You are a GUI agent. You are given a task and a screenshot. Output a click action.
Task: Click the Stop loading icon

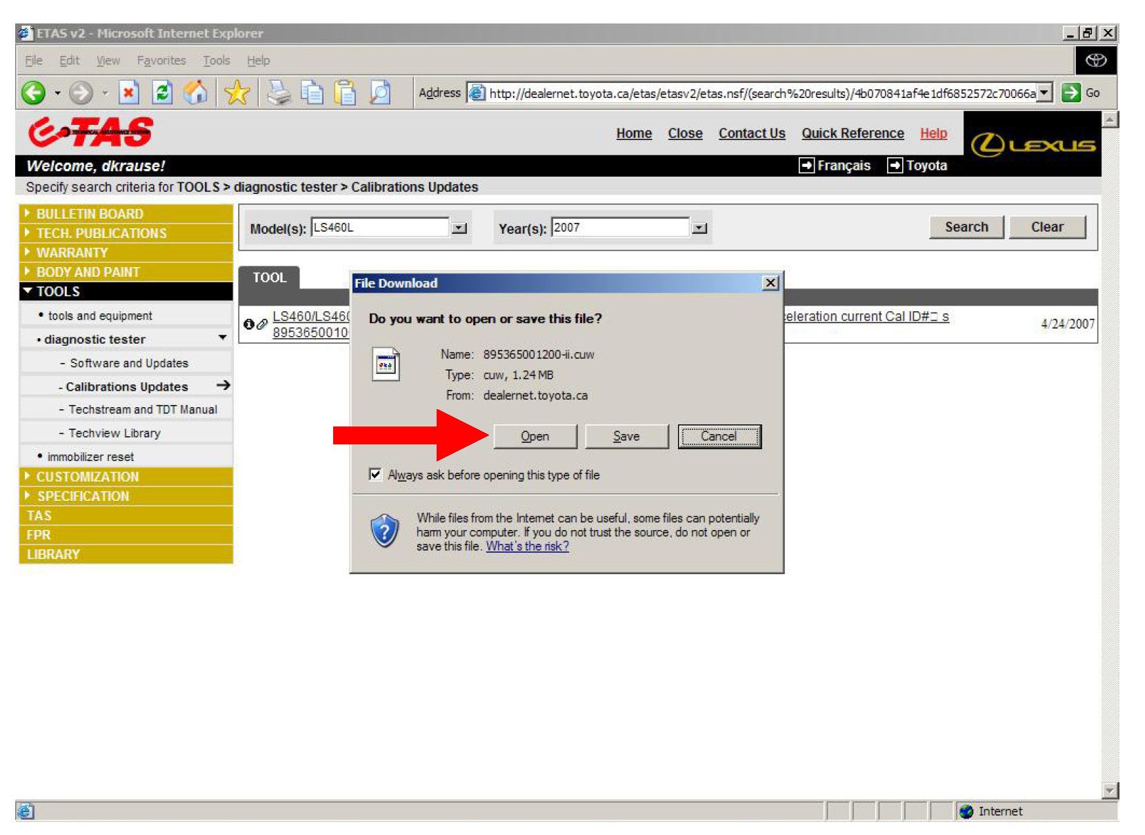(129, 92)
